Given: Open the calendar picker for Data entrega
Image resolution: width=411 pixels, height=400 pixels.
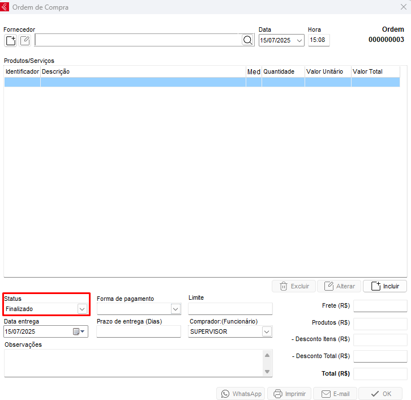Looking at the screenshot, I should 78,331.
